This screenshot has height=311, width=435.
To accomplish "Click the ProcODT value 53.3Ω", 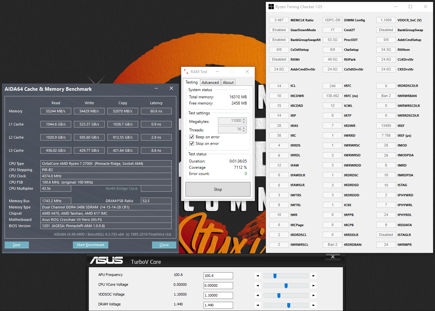I will point(333,40).
